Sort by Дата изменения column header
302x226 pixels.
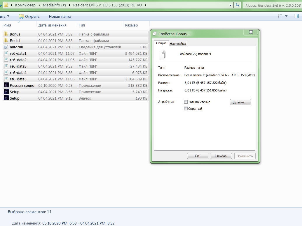point(57,25)
